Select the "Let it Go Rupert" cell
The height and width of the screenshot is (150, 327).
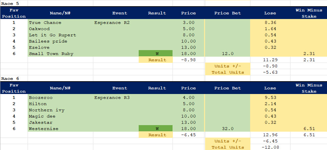pyautogui.click(x=52, y=35)
